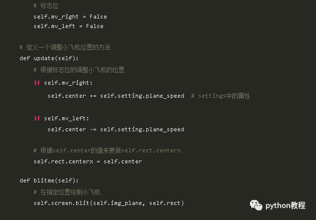This screenshot has height=220, width=316.
Task: Click the comment 在指定位置绘制小飞机
Action: [67, 192]
